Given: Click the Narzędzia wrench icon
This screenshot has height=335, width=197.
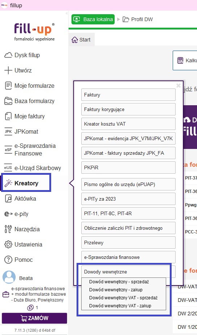Looking at the screenshot, I should coord(8,229).
